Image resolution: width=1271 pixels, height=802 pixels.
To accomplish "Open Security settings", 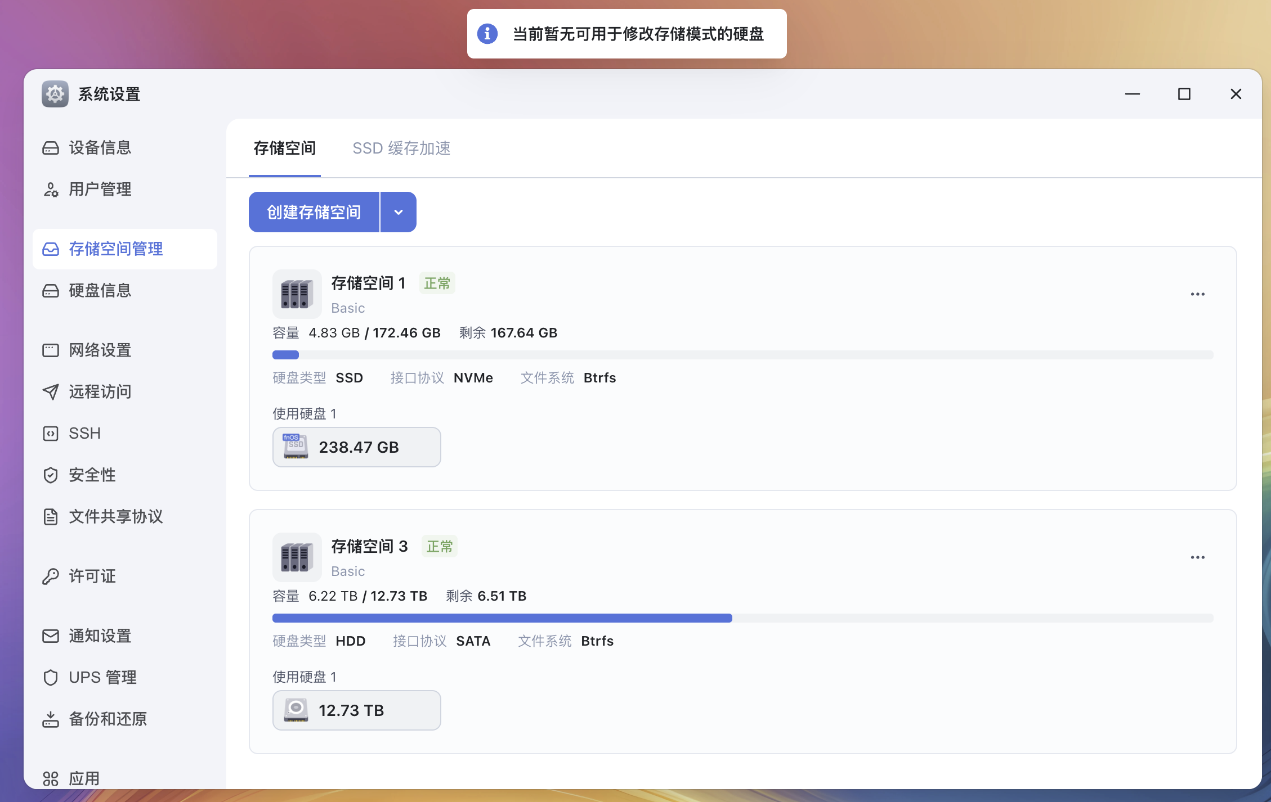I will 92,475.
